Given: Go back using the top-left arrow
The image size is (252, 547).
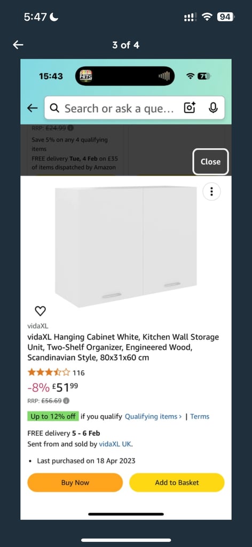Looking at the screenshot, I should 18,45.
